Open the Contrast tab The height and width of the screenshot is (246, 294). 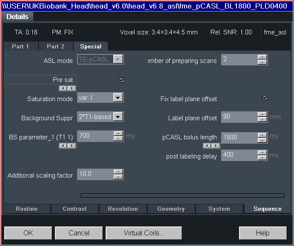pos(75,209)
